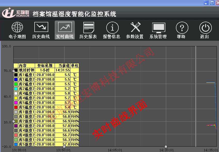Click the 报警信息 label

click(112, 37)
